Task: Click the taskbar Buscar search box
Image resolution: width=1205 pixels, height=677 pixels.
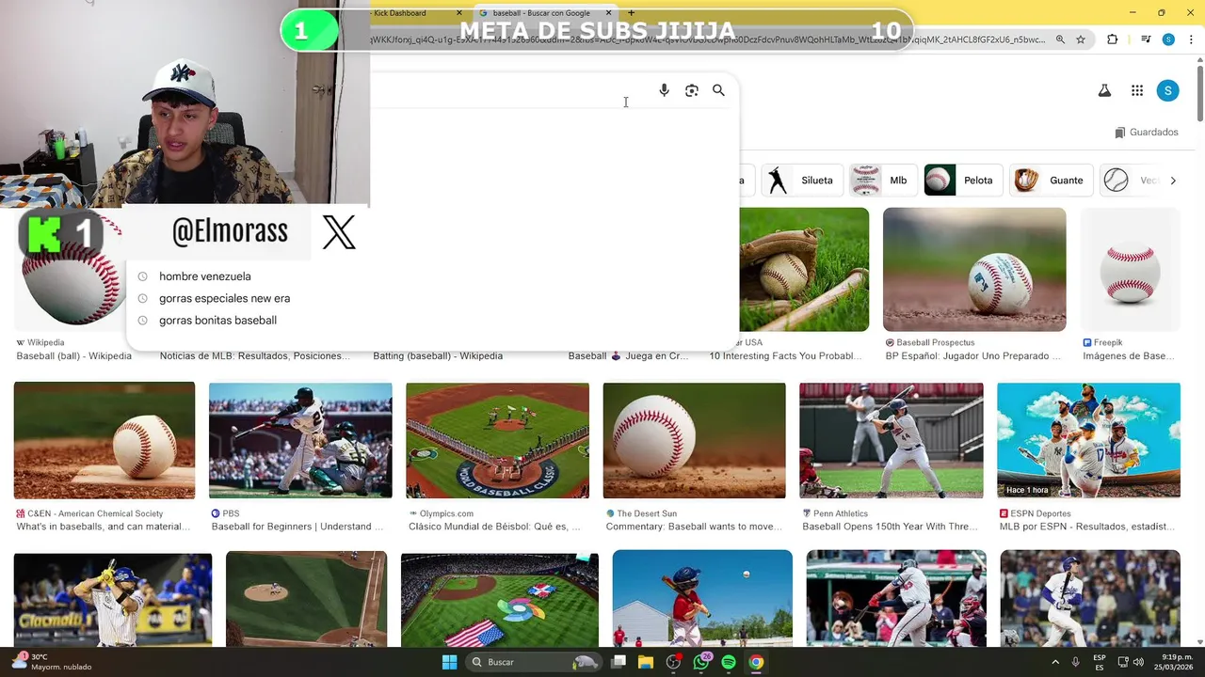Action: [534, 662]
